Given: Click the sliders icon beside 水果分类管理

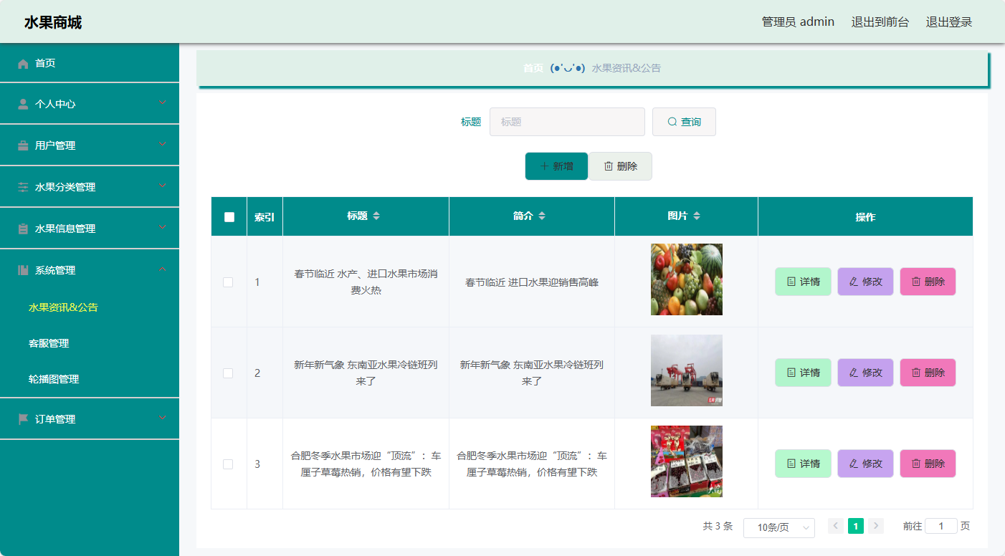Looking at the screenshot, I should click(22, 186).
